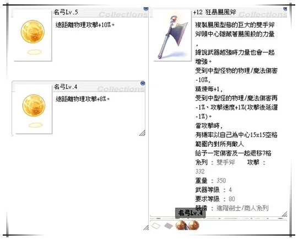The image size is (298, 240).
Task: Click the Collections watermark above the axe
Action: tap(262, 14)
